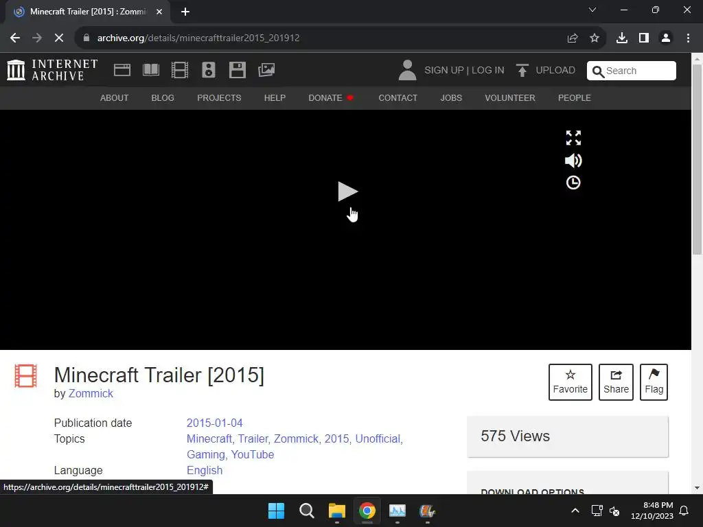Bookmark this page with star icon
Screen dimensions: 703x527
click(594, 38)
